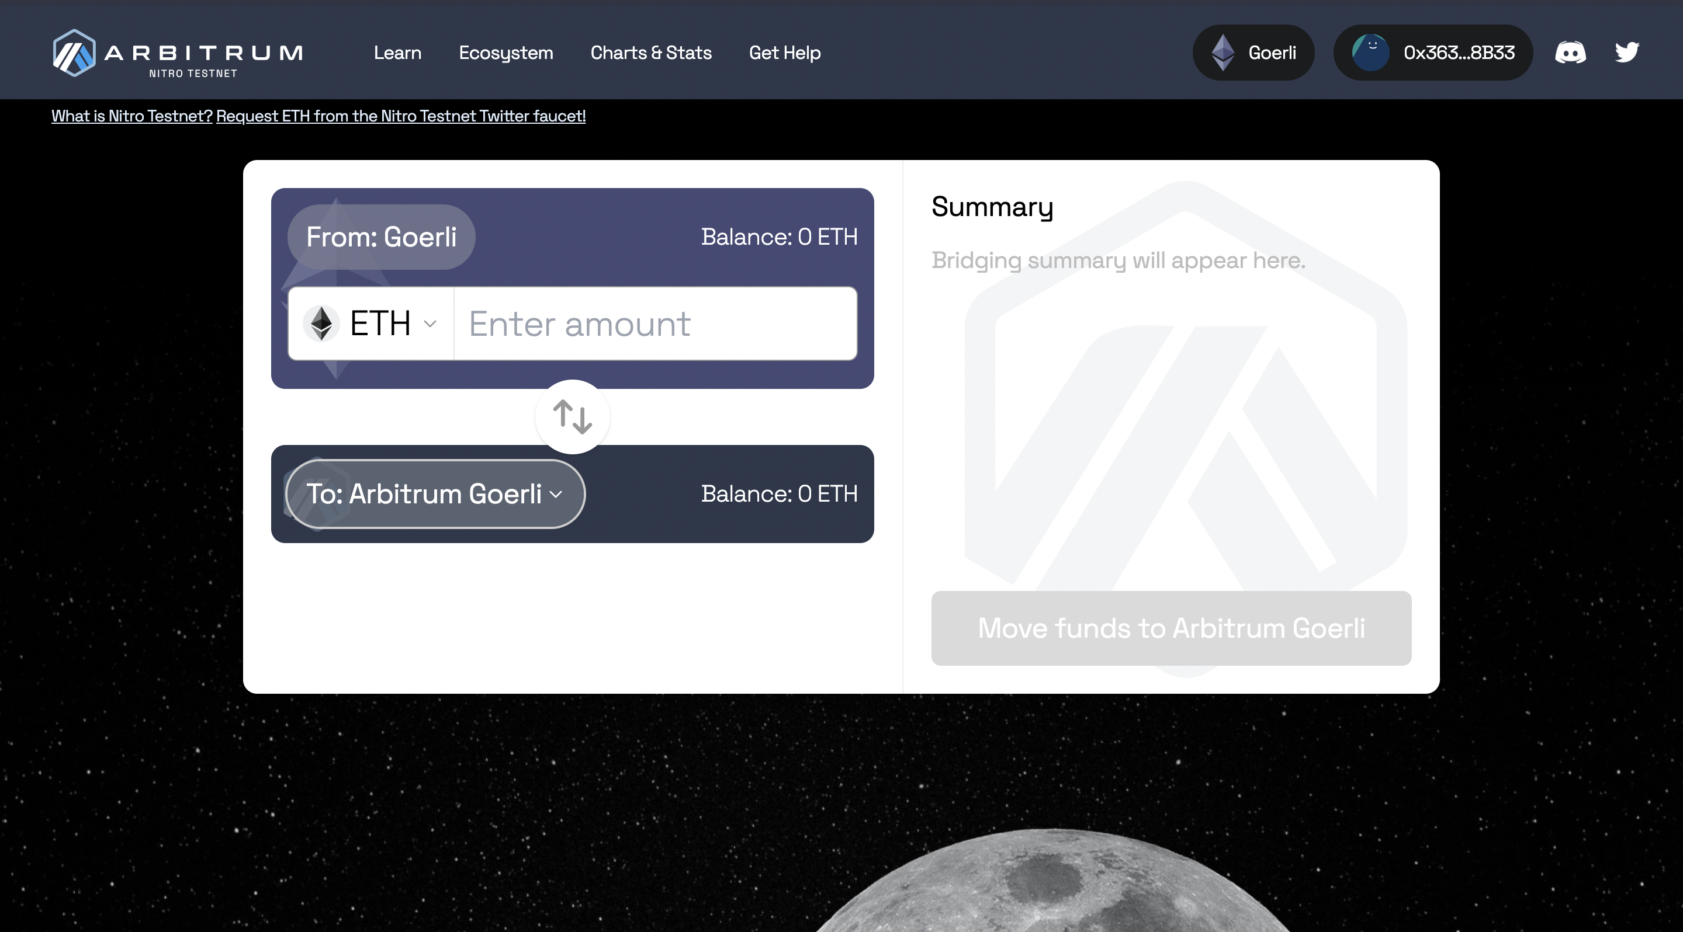Click the Arbitrum logo icon
This screenshot has height=932, width=1683.
coord(74,53)
